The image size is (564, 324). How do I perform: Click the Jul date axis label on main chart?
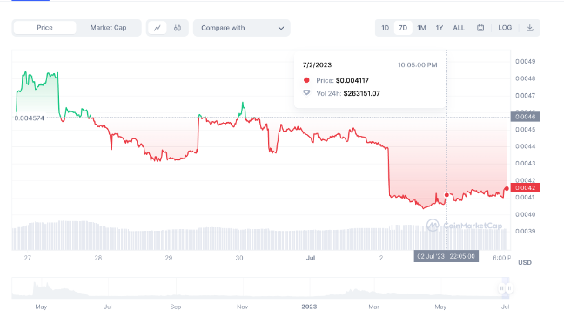coord(311,258)
